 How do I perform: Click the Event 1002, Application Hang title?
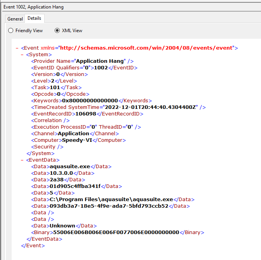33,7
